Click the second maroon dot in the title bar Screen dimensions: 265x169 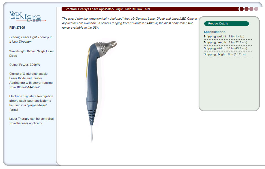click(247, 9)
